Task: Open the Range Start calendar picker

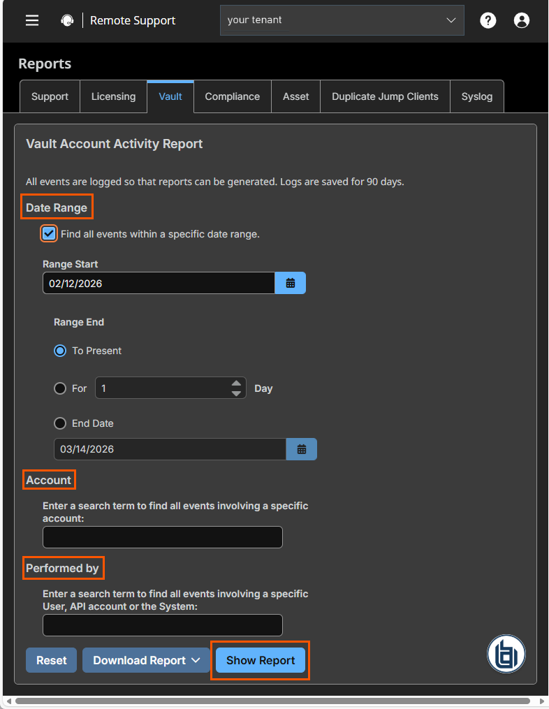Action: [291, 283]
